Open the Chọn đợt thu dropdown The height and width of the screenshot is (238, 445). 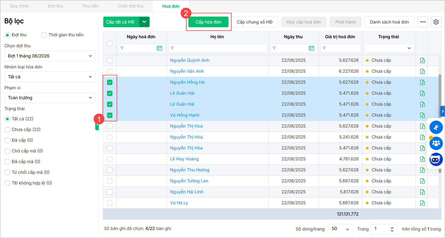50,56
